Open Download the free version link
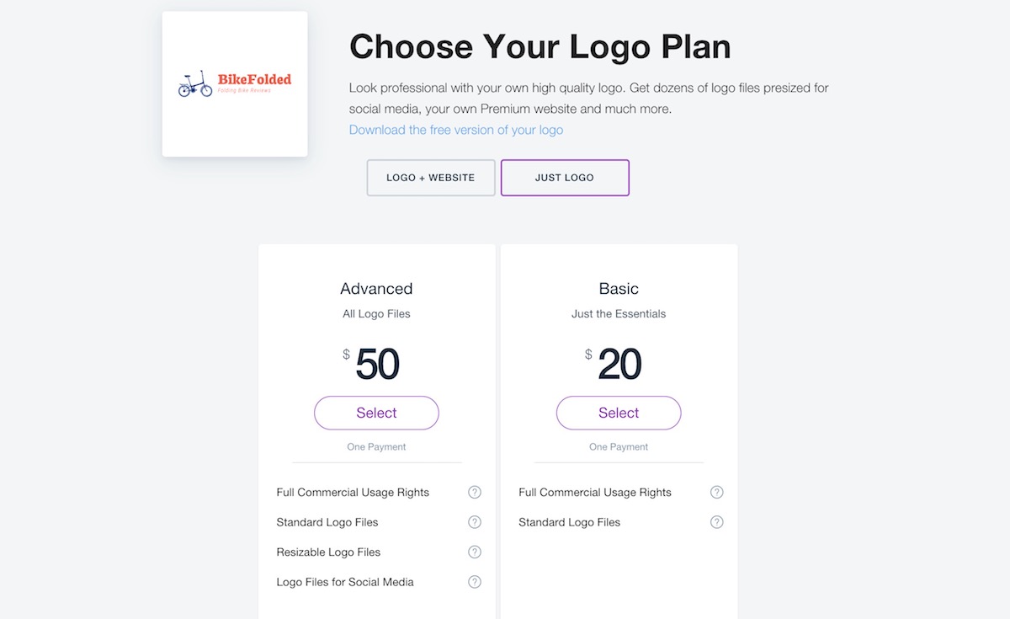This screenshot has width=1010, height=619. click(456, 130)
